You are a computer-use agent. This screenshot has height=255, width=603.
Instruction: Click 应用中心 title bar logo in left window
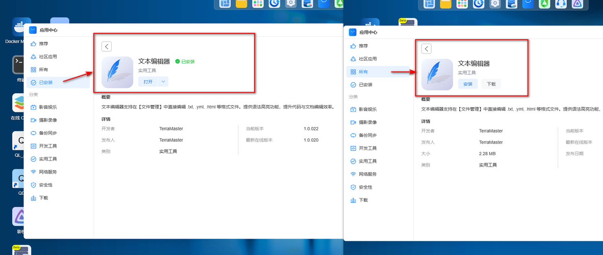[x=33, y=30]
